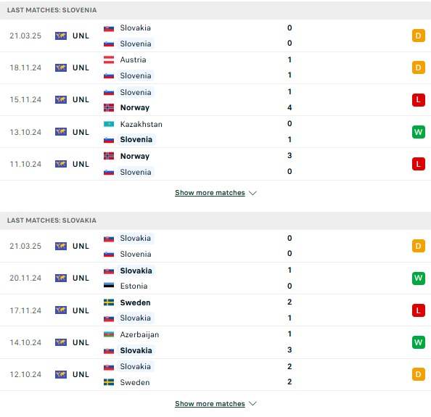Image resolution: width=431 pixels, height=417 pixels.
Task: Click the orange D badge for 12.10.24 match
Action: (419, 374)
